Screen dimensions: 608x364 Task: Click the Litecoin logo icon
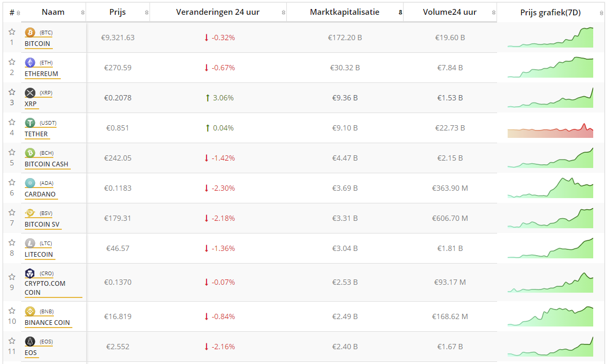pyautogui.click(x=30, y=244)
